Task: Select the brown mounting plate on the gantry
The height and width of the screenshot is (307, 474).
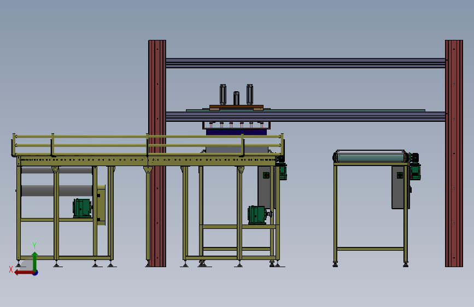Action: click(x=236, y=107)
